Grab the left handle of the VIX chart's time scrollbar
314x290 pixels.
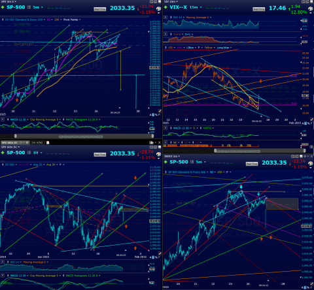tap(215, 151)
